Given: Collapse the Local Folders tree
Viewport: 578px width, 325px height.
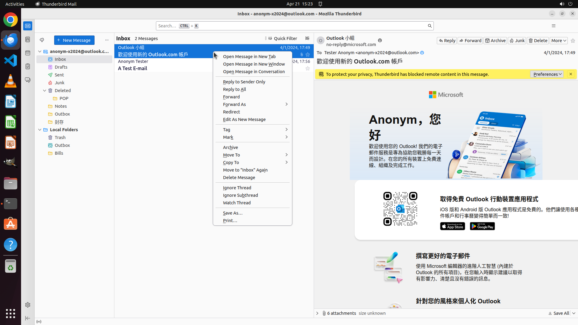Looking at the screenshot, I should pos(40,130).
